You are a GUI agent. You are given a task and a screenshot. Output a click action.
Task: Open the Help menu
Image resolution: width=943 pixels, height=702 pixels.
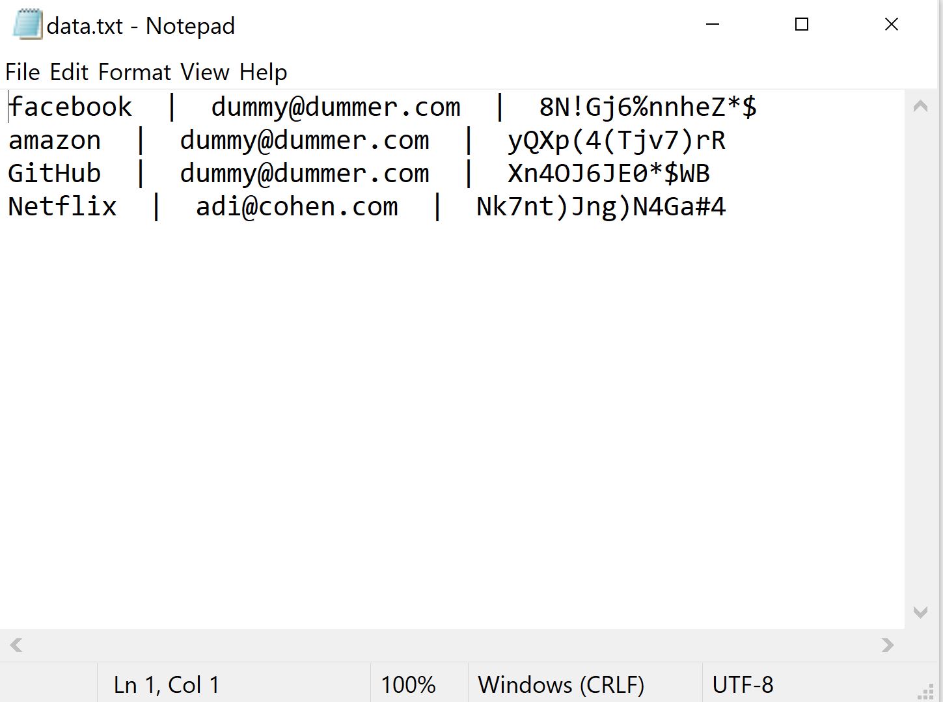(x=263, y=72)
